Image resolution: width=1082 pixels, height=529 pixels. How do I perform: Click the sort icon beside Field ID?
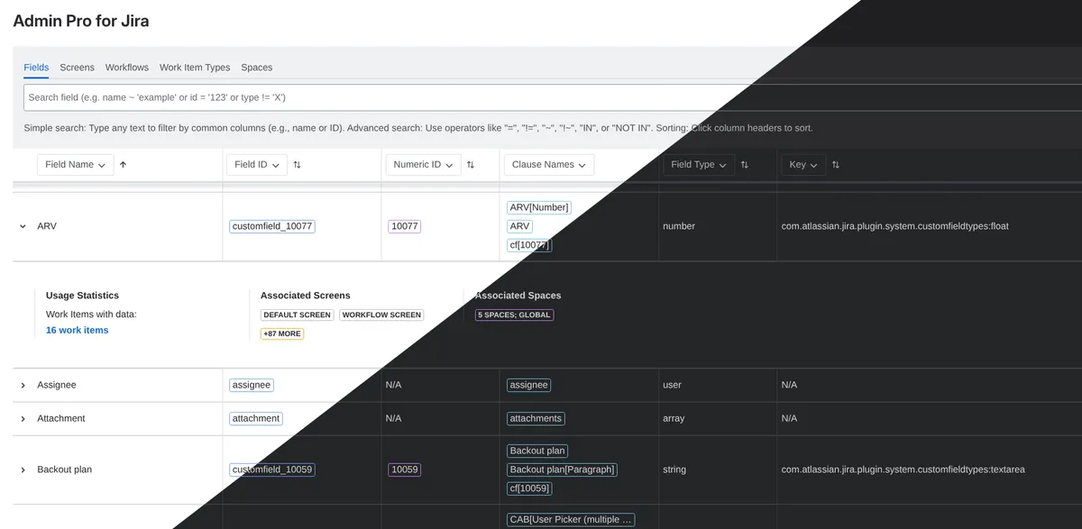[297, 165]
